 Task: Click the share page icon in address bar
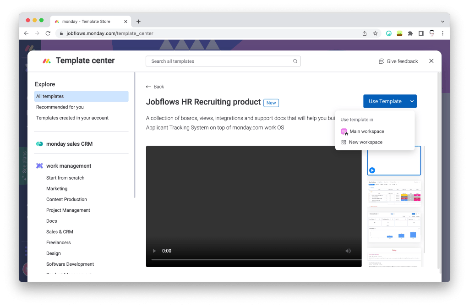pos(364,33)
